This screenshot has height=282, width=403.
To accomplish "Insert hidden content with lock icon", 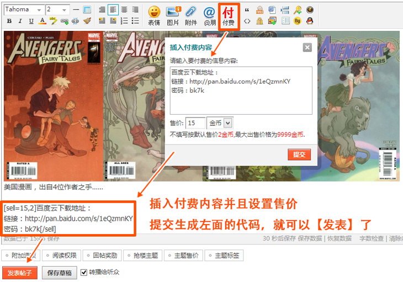I will [x=259, y=21].
